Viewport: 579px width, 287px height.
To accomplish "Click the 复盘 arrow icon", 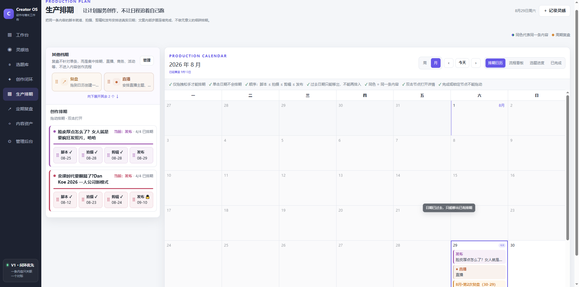I will coord(64,82).
